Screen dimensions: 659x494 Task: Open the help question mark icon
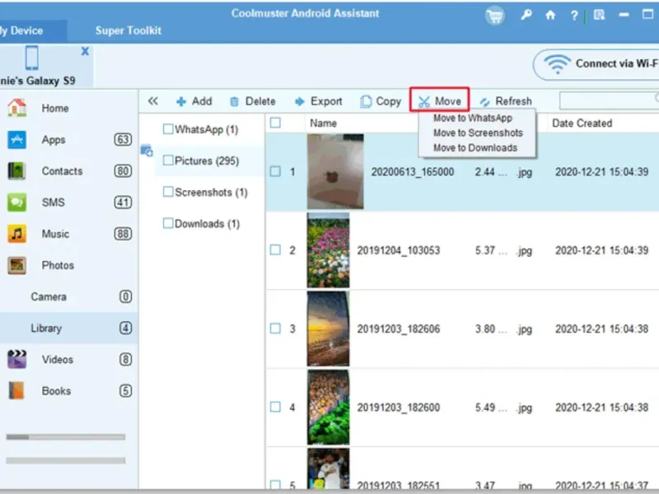click(573, 16)
